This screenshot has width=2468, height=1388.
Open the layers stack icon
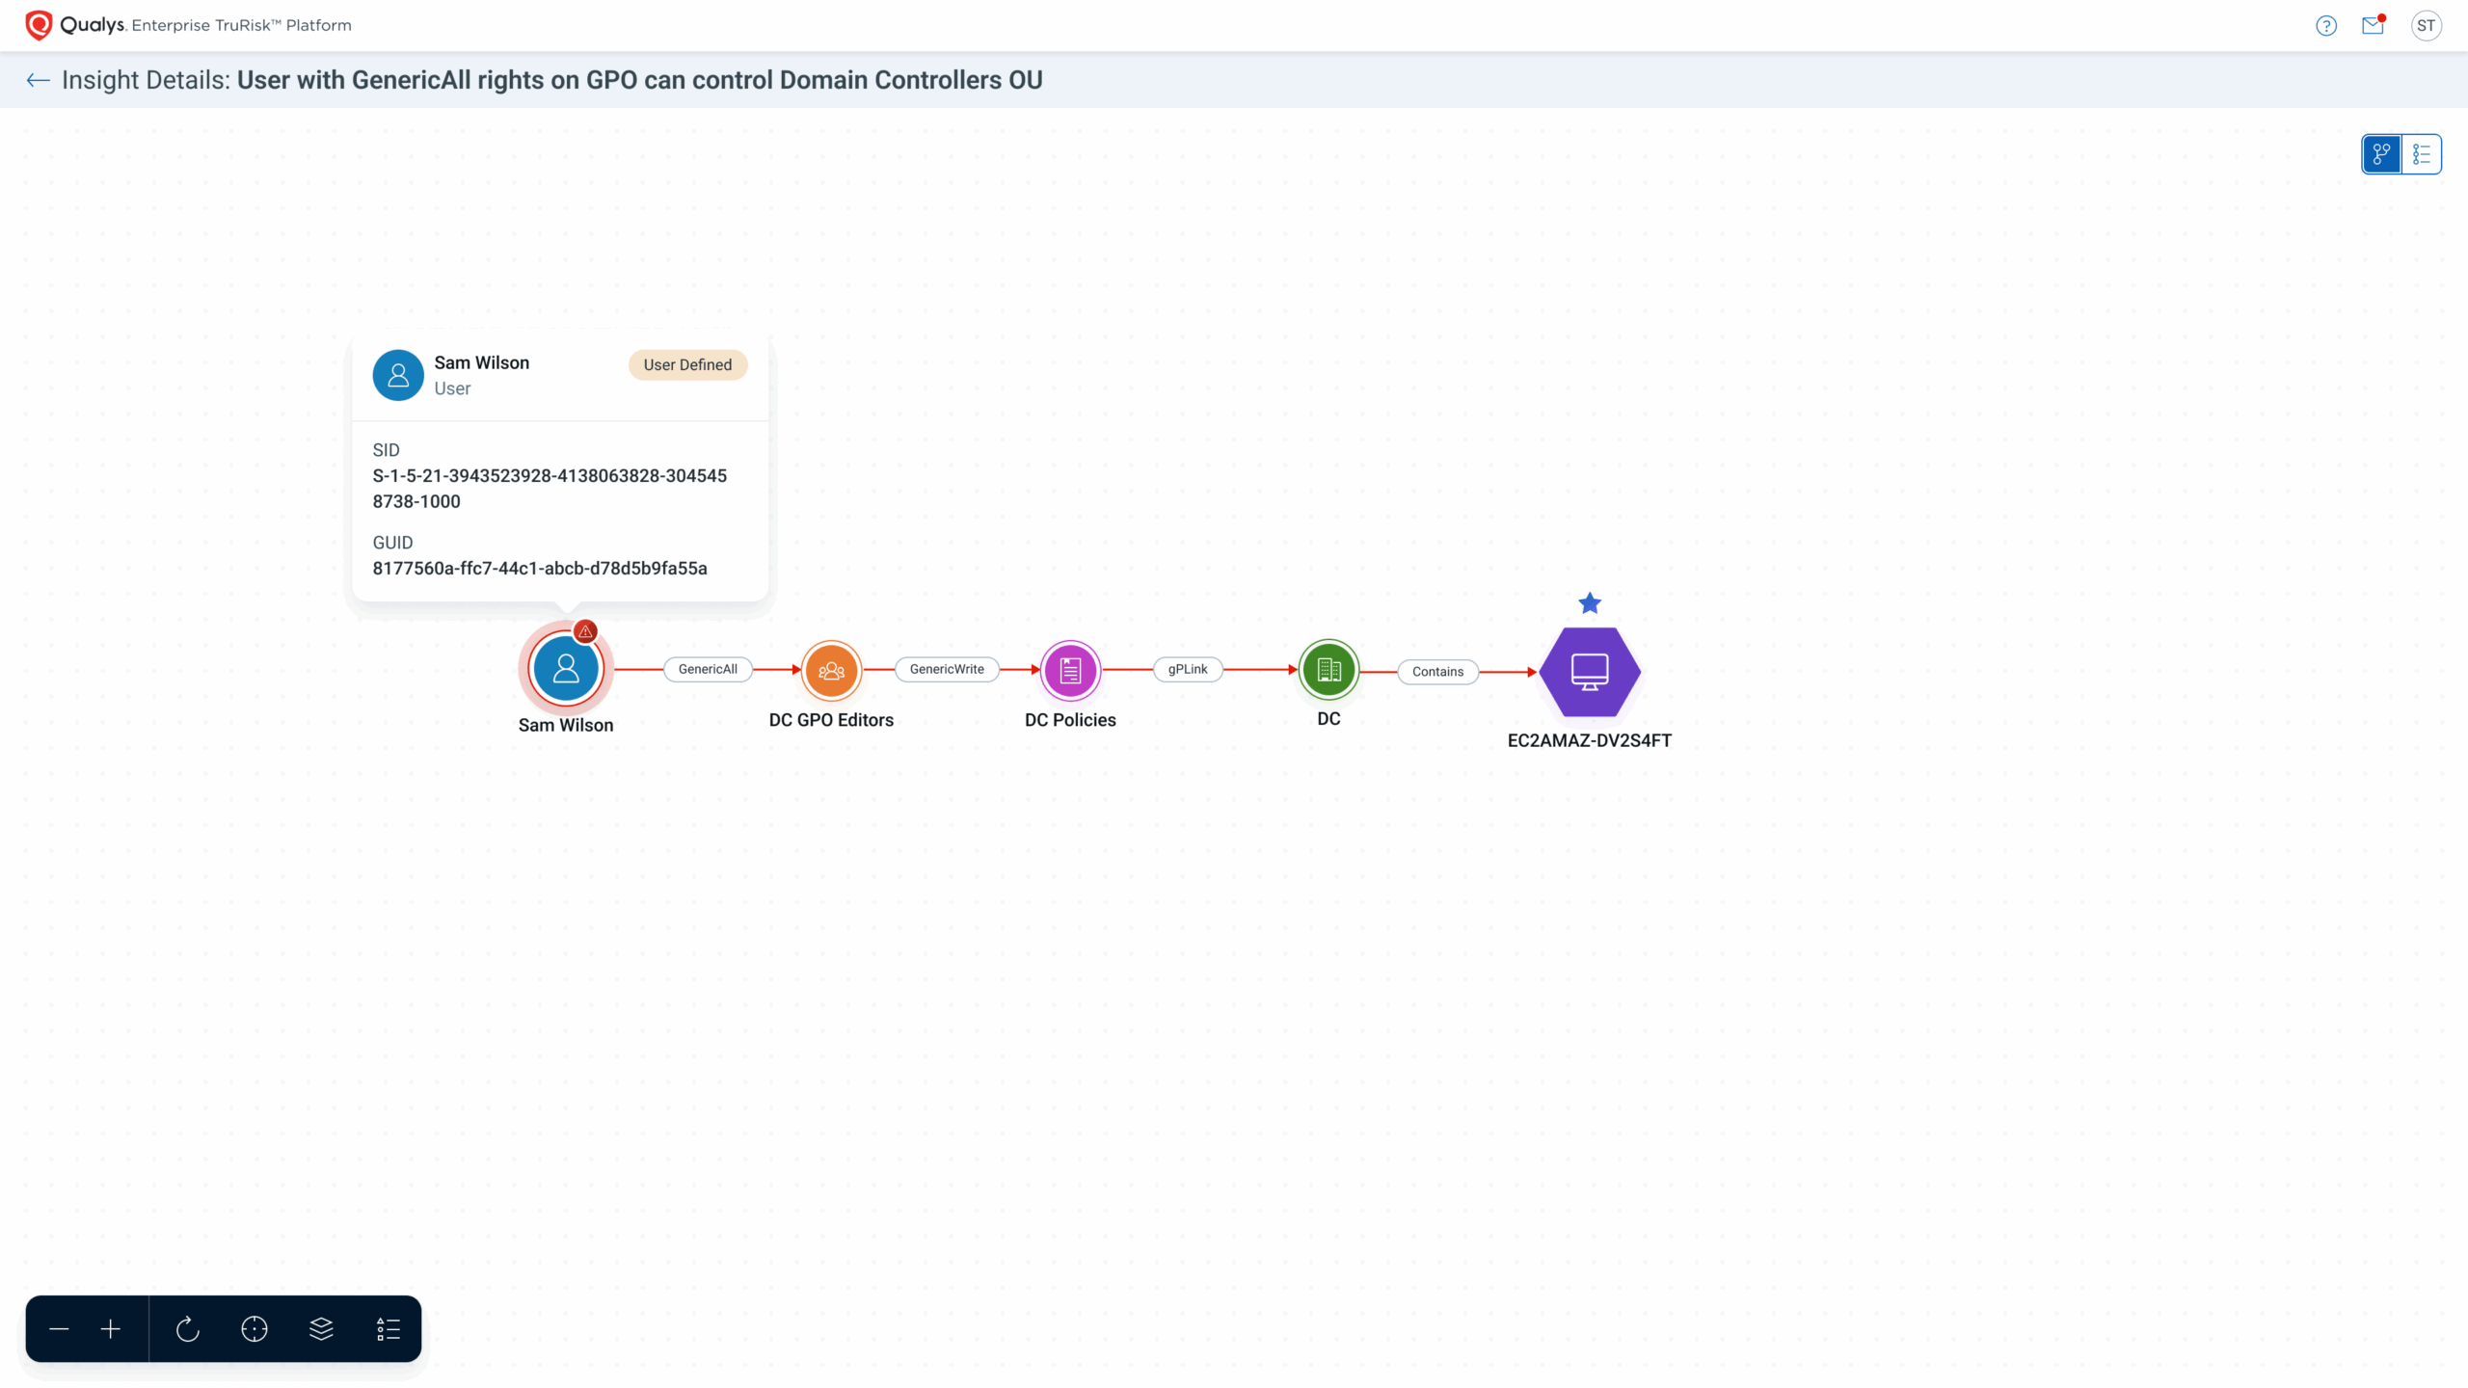(321, 1329)
